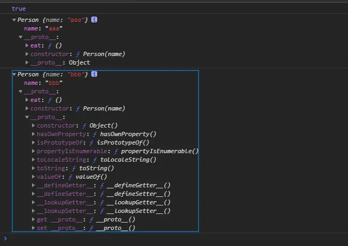Click the Object() function value
The width and height of the screenshot is (348, 246).
point(104,125)
